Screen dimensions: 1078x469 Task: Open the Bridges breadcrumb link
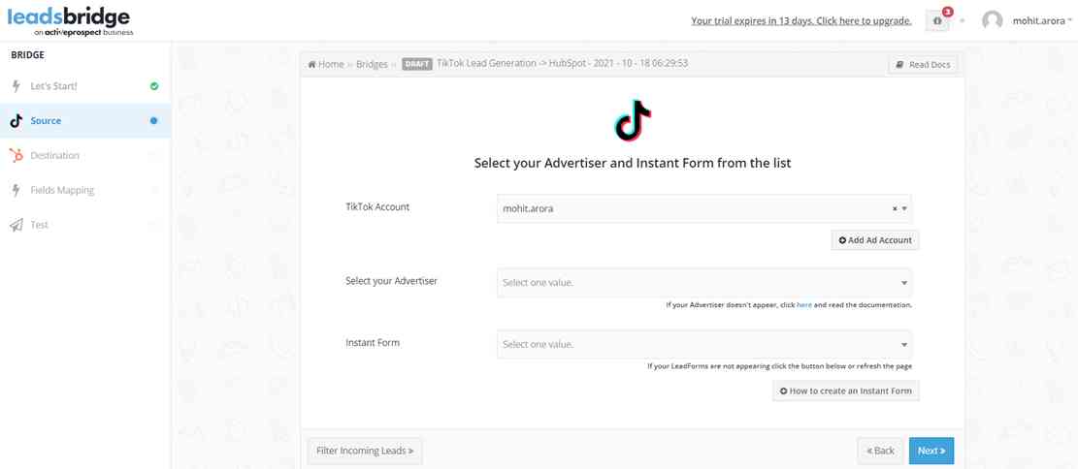[372, 64]
